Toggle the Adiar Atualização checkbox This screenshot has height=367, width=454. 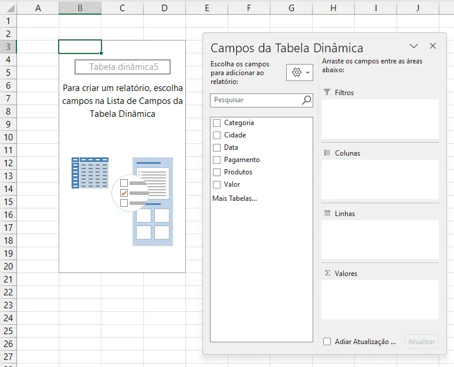pyautogui.click(x=327, y=342)
